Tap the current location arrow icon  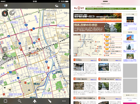click(35, 101)
